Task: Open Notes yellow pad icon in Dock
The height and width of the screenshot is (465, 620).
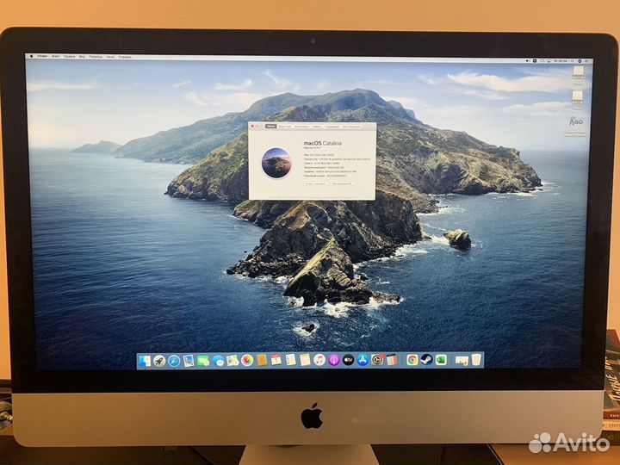Action: [x=305, y=360]
